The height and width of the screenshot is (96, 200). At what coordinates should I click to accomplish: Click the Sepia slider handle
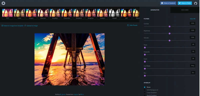click(x=145, y=48)
